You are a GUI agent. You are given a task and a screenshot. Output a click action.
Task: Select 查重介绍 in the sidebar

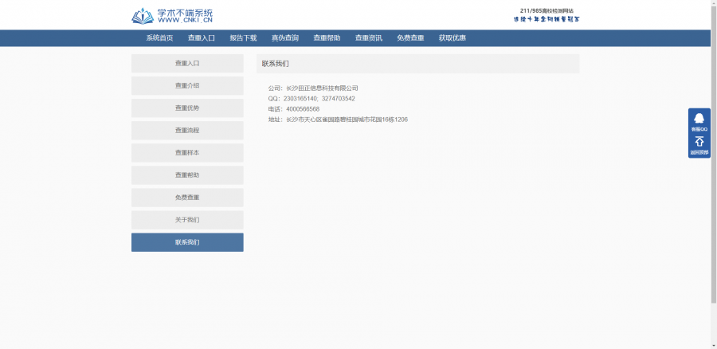[187, 85]
